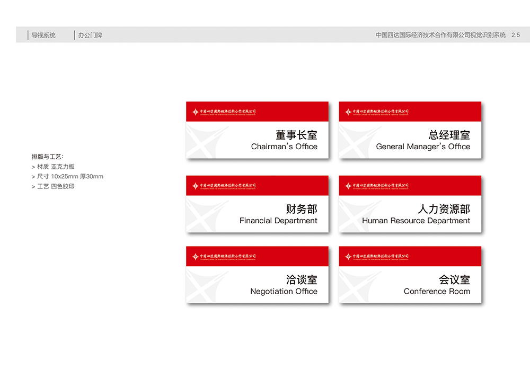Click the 材质 亚克力板 line

point(53,167)
